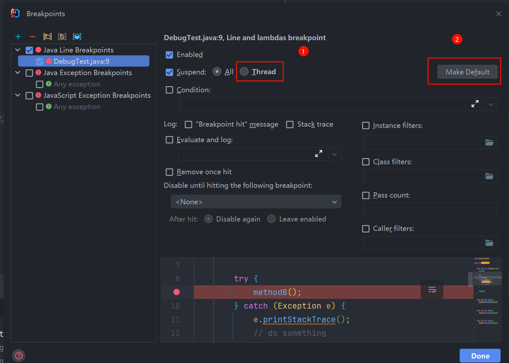Remove breakpoint with the minus icon
Screen dimensions: 509x363
[33, 37]
